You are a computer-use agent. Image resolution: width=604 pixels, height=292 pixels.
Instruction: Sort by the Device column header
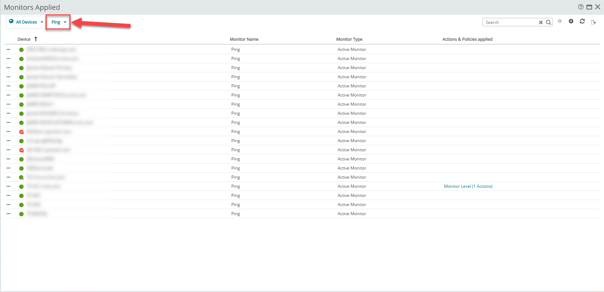[x=24, y=39]
